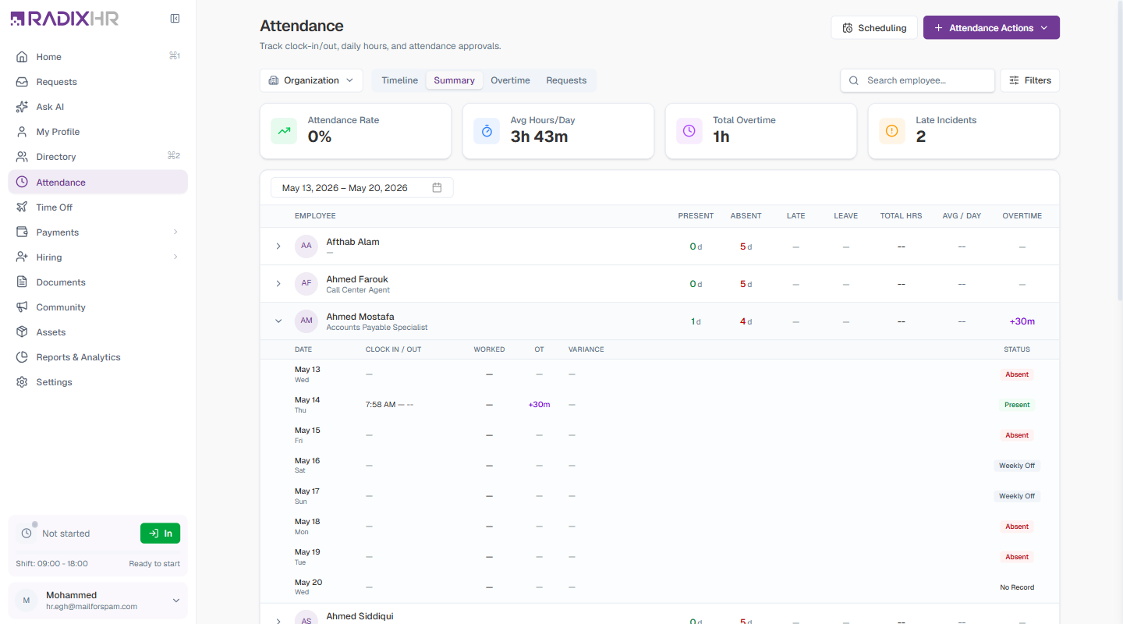
Task: Switch to the Timeline tab
Action: coord(399,80)
